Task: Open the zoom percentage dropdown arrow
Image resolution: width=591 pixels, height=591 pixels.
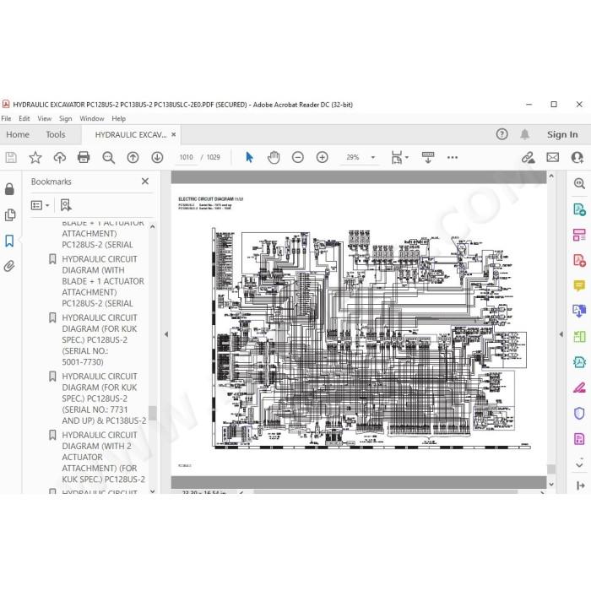Action: pos(373,157)
